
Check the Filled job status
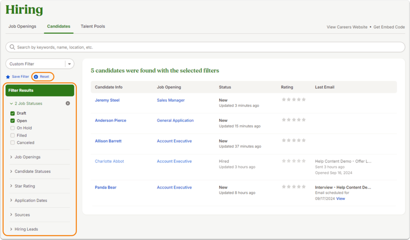[x=12, y=135]
